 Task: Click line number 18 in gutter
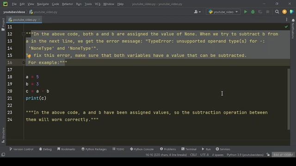[10, 77]
